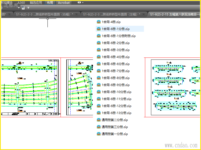Select file 1合同-6册-11分册.zip
This screenshot has height=150, width=201.
pos(117,99)
